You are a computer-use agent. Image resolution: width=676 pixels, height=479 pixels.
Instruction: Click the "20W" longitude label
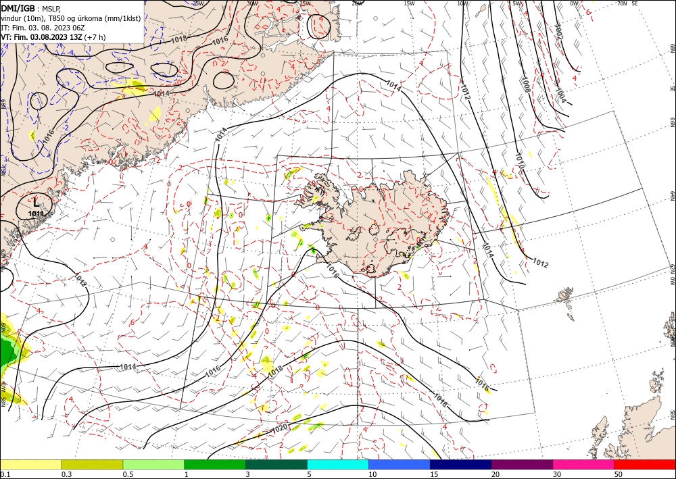tap(357, 3)
